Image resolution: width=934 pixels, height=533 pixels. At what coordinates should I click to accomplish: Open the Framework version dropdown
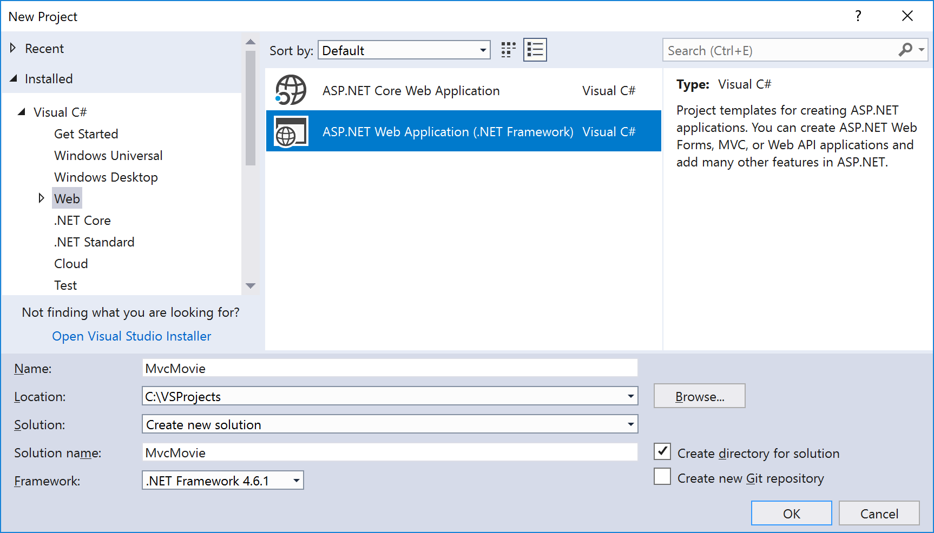click(x=295, y=480)
